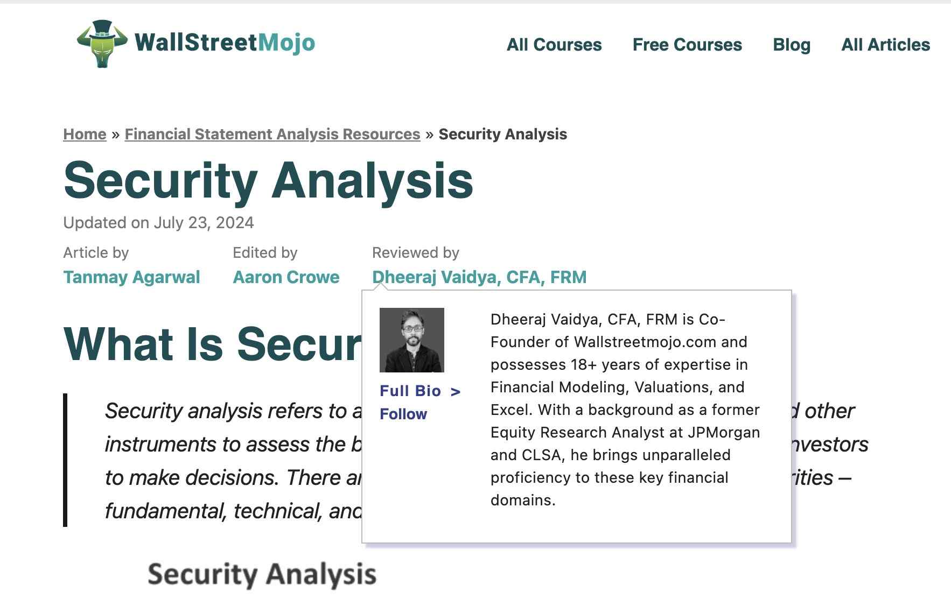
Task: Open reviewer Dheeraj Vaidya, CFA, FRM link
Action: (479, 277)
